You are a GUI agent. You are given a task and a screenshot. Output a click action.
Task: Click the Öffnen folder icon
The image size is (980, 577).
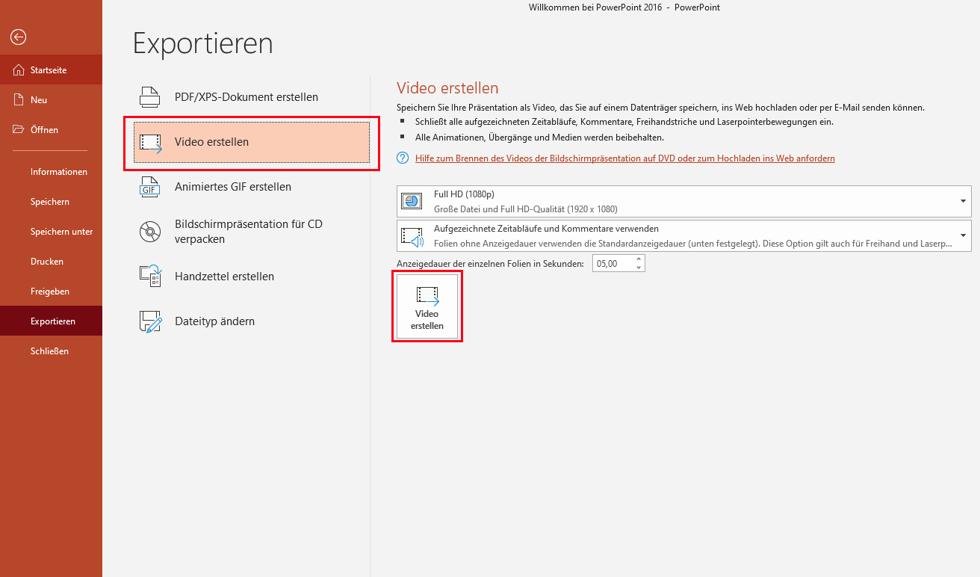click(x=19, y=129)
